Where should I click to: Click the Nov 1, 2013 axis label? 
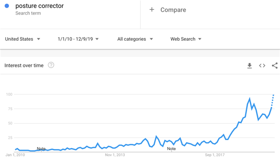coord(115,155)
